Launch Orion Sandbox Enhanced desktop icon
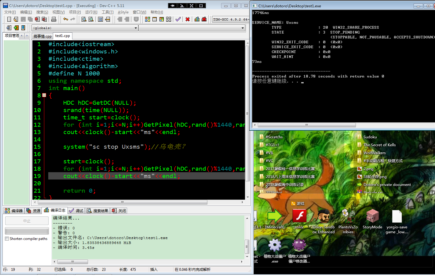Viewport: 435px width, 276px height. 324,222
